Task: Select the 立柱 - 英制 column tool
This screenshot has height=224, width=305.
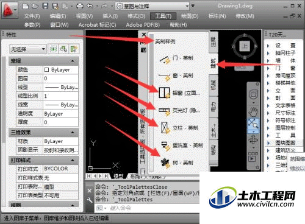Action: coord(179,128)
